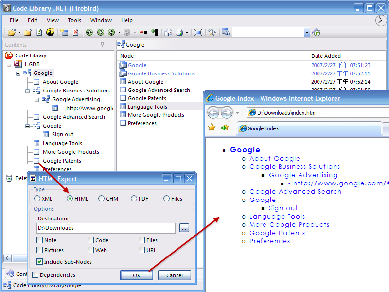Click the green plus expand toolbar icon
389x292 pixels.
(x=155, y=32)
